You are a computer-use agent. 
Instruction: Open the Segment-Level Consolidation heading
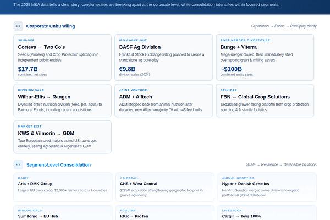pyautogui.click(x=58, y=165)
